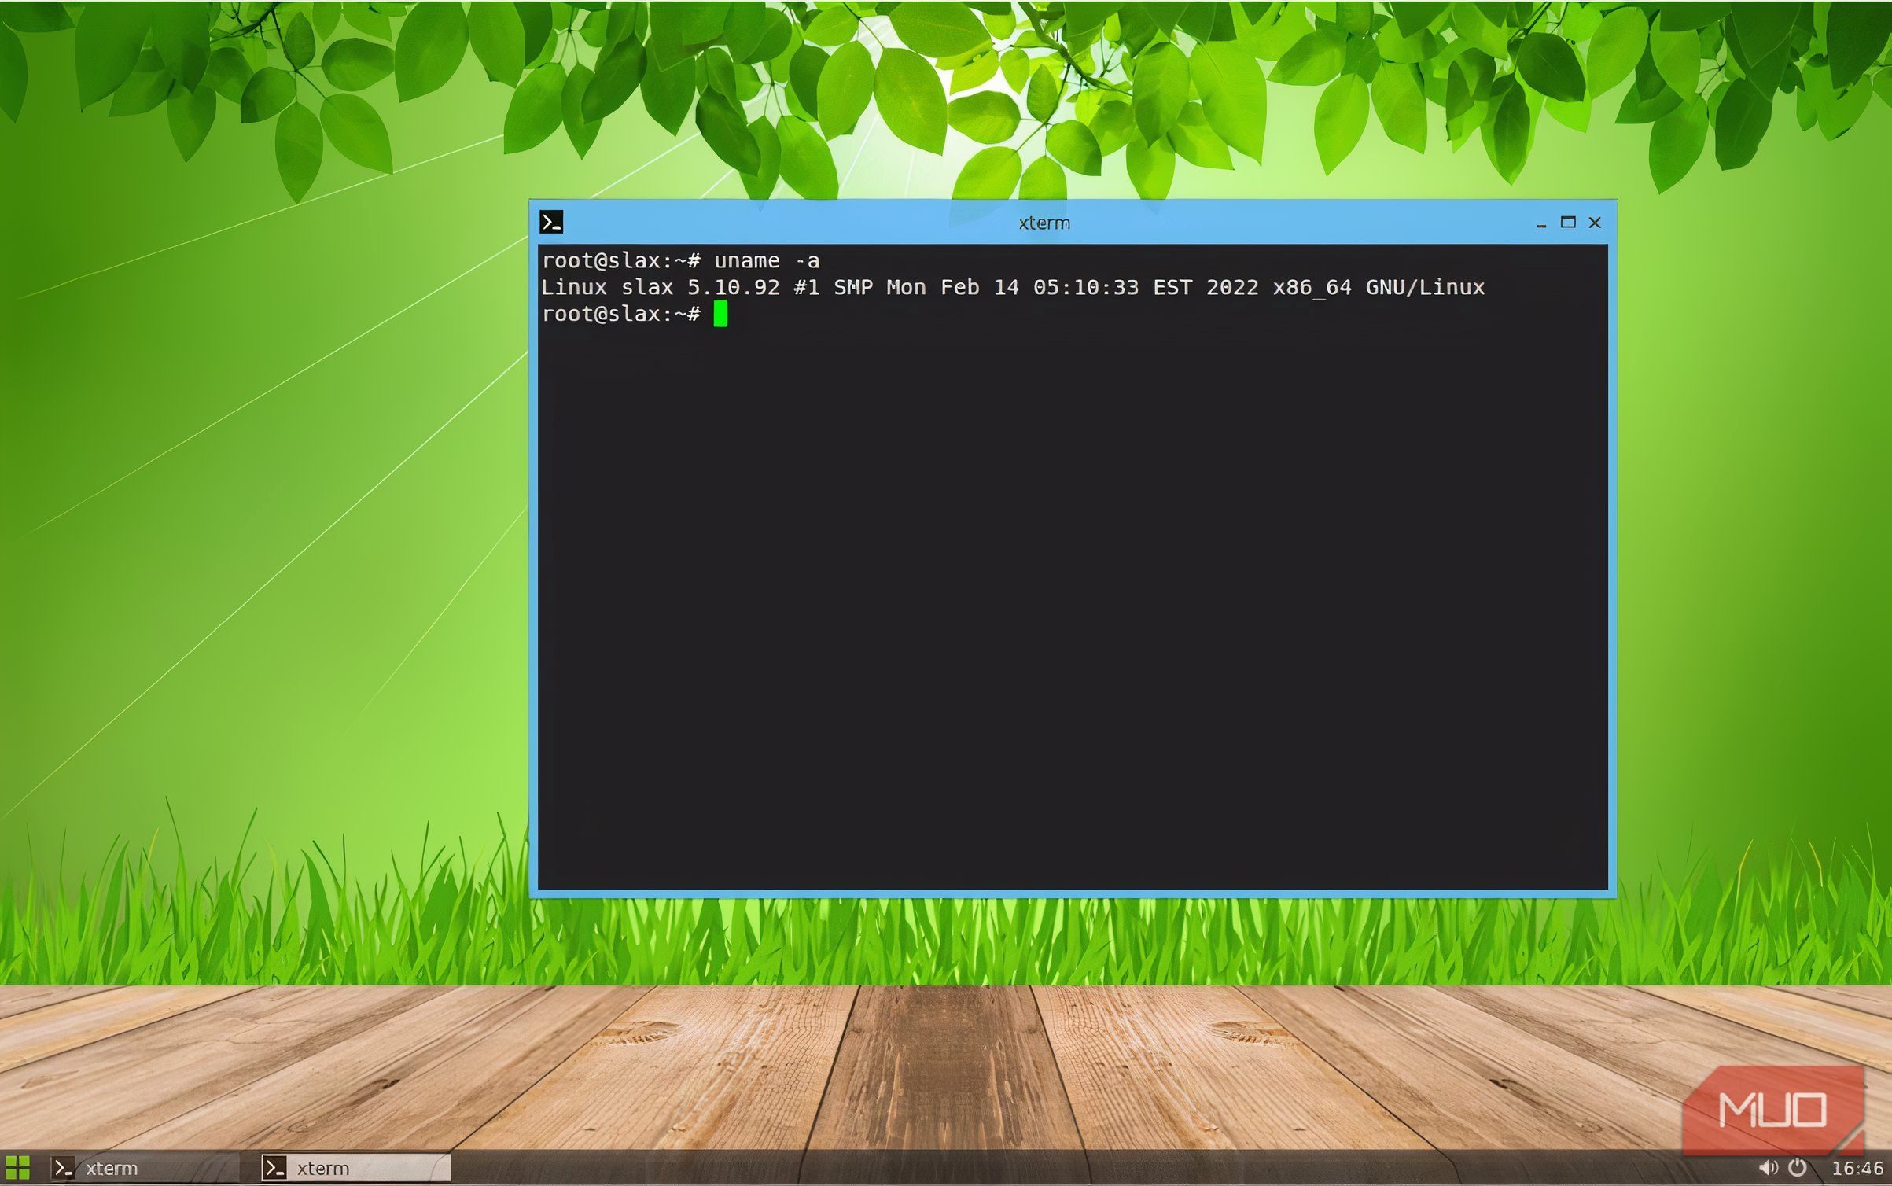
Task: Select the highlighted second xterm taskbar entry
Action: 355,1168
